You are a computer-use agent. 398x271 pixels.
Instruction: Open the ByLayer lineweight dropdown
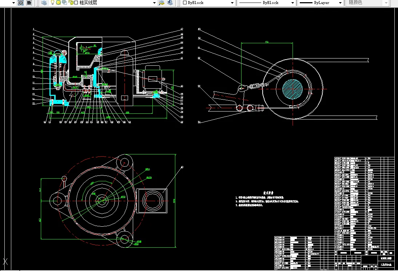point(340,3)
